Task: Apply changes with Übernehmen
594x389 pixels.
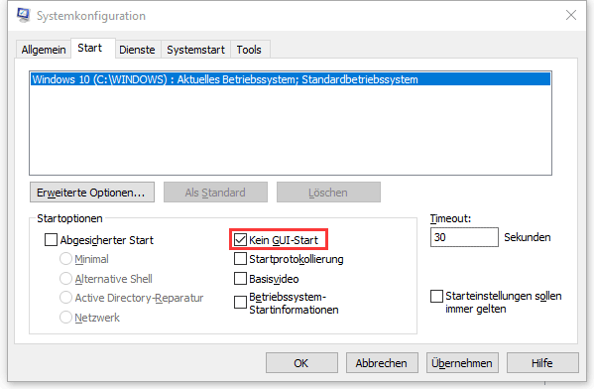Action: coord(462,363)
